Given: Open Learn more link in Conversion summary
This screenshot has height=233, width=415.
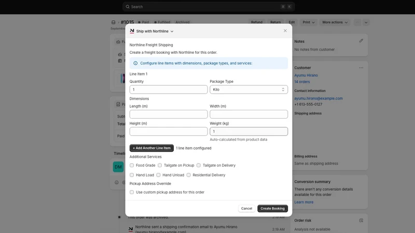Looking at the screenshot, I should point(304,202).
